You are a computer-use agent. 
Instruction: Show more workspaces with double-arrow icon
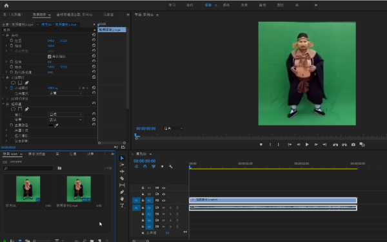click(x=316, y=5)
